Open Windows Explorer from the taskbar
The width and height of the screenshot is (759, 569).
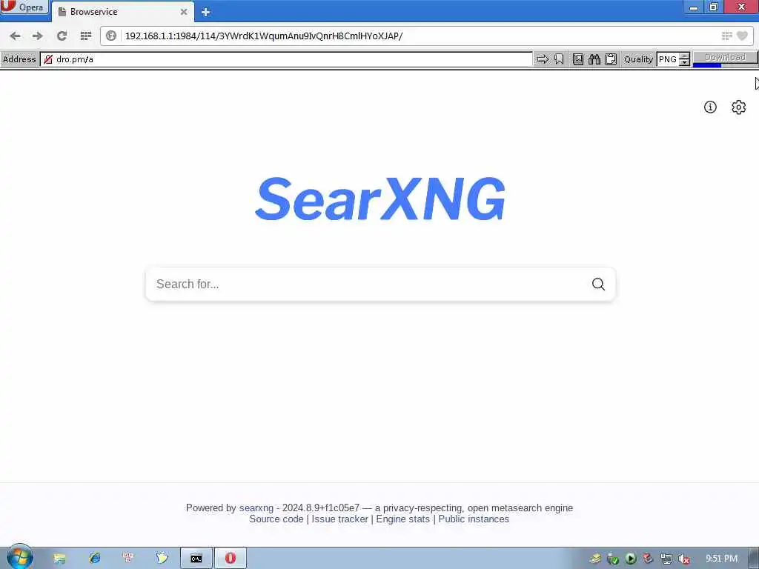coord(59,559)
